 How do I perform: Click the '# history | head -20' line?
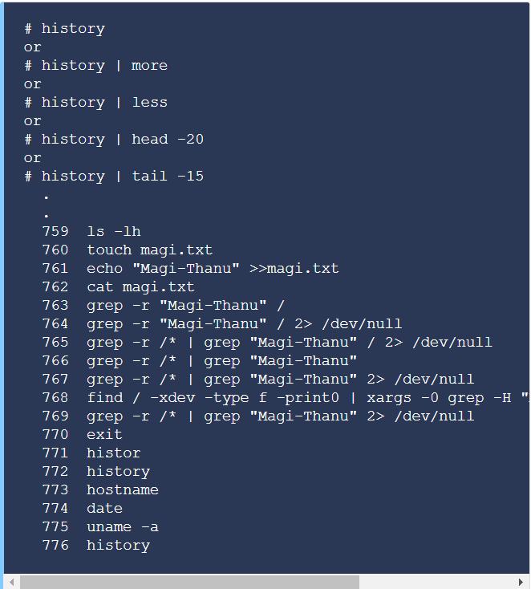[114, 140]
